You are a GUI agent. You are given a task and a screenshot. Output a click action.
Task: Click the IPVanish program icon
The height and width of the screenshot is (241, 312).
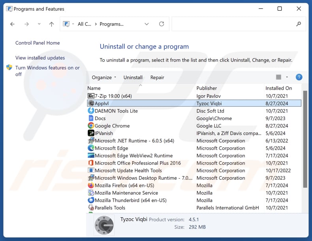tap(91, 133)
